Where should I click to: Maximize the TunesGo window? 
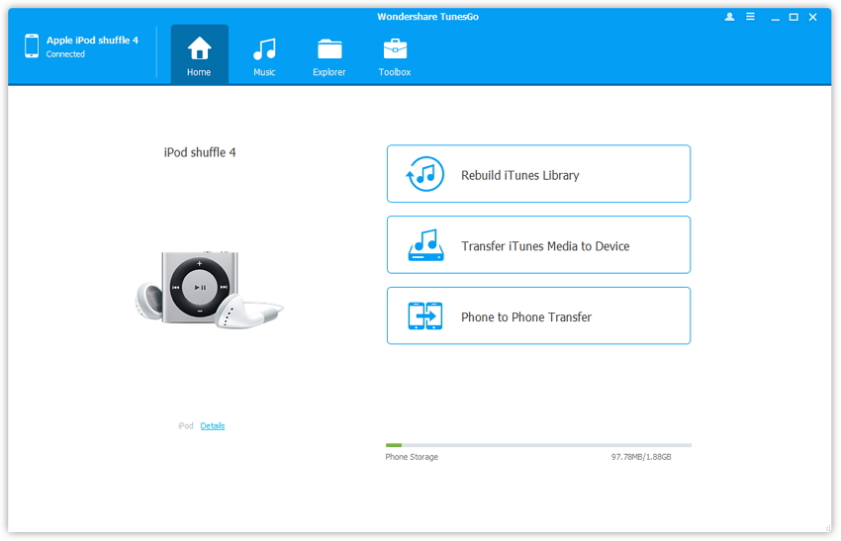click(x=794, y=17)
